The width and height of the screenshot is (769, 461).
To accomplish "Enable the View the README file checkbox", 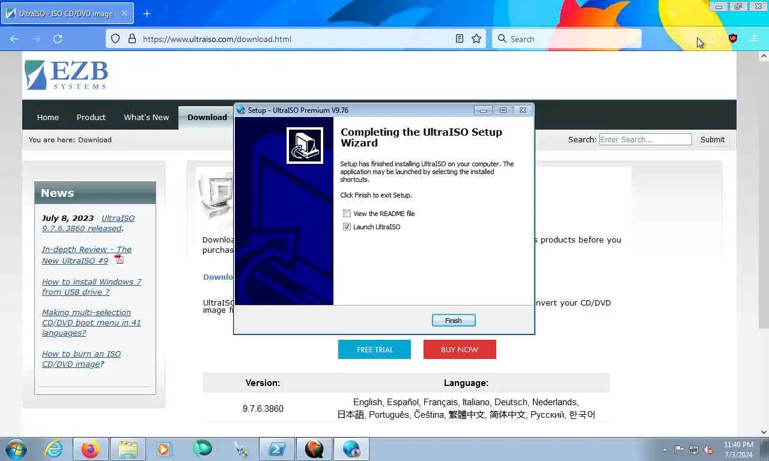I will point(347,214).
